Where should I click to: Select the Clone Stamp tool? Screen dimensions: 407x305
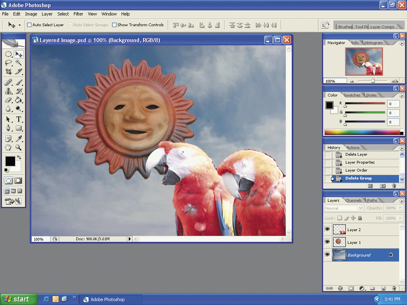(8, 91)
